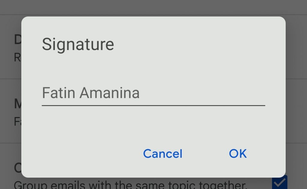Screen dimensions: 307x189
Task: Place cursor on the word Amanina
Action: 110,93
